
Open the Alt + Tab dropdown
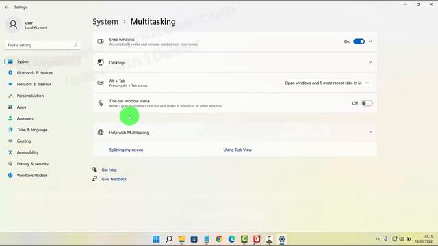pos(327,83)
